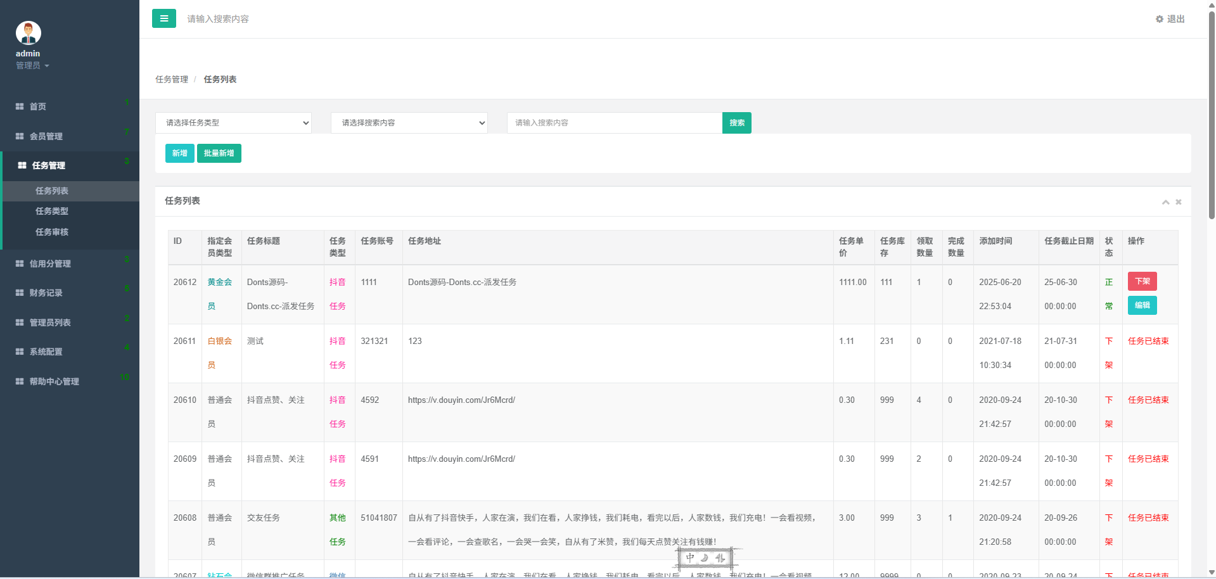Expand 管理员列表 menu in the sidebar
Viewport: 1216px width, 579px height.
[x=70, y=322]
